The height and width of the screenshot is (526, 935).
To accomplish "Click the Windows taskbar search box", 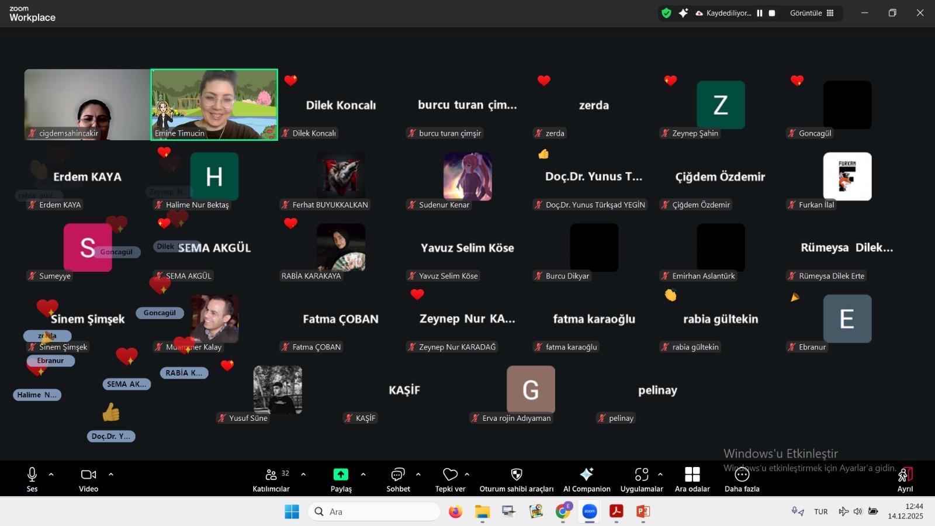I will (x=374, y=511).
